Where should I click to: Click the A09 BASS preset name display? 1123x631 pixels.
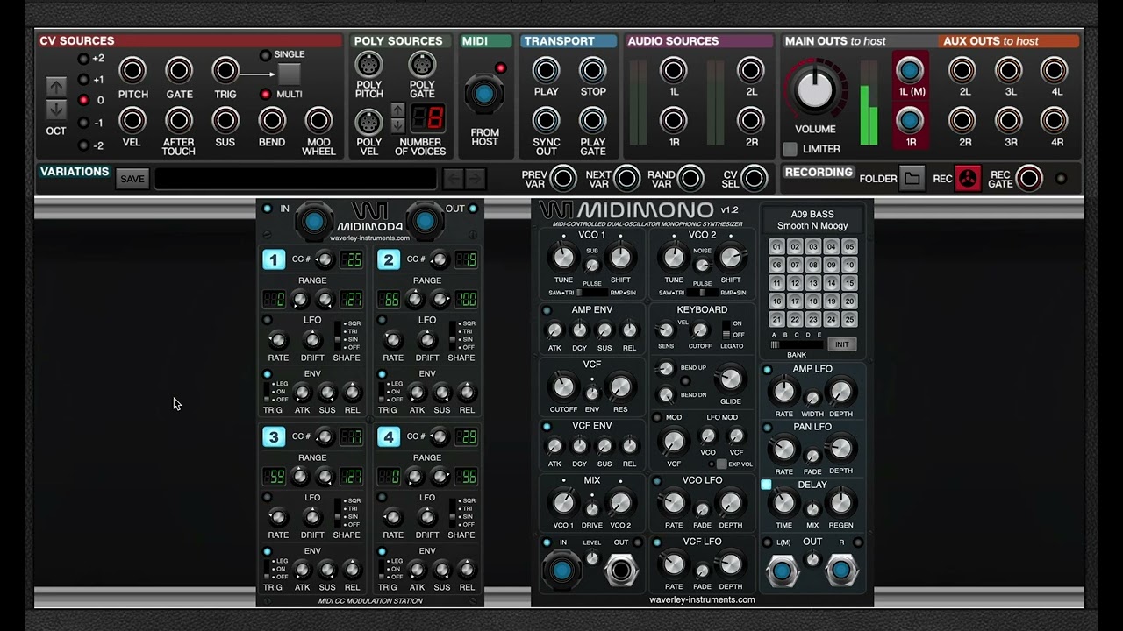812,220
